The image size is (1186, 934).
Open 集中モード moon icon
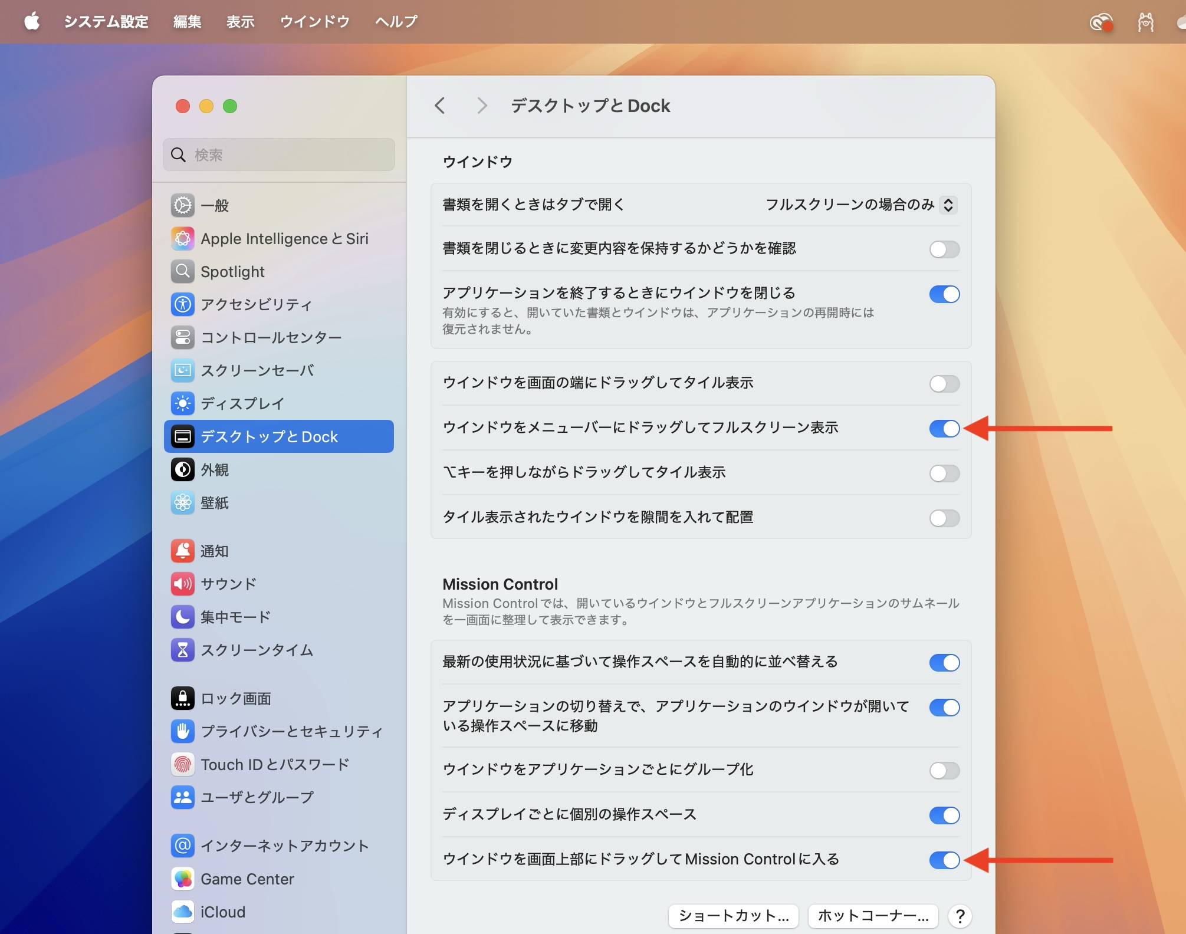tap(183, 617)
